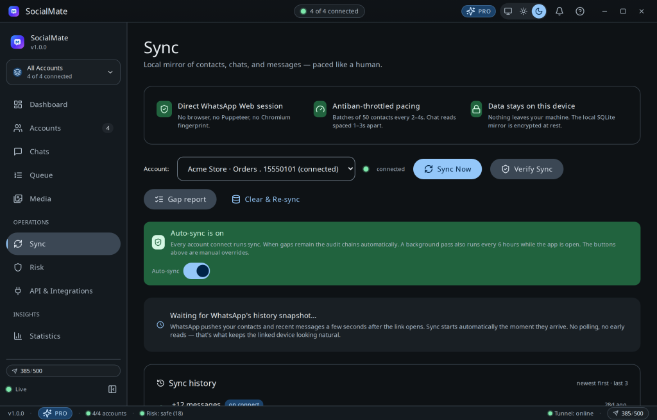Open the Dashboard page
Screen dimensions: 657x420
64,104
